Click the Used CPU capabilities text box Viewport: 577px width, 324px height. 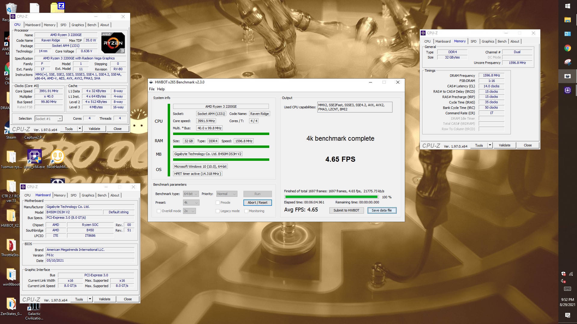point(355,107)
